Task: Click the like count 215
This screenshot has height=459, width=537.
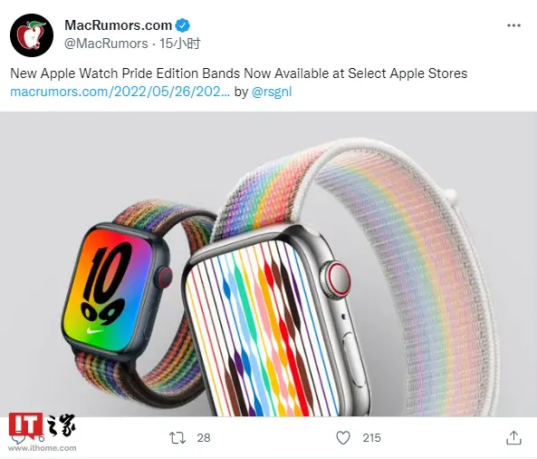Action: click(371, 438)
